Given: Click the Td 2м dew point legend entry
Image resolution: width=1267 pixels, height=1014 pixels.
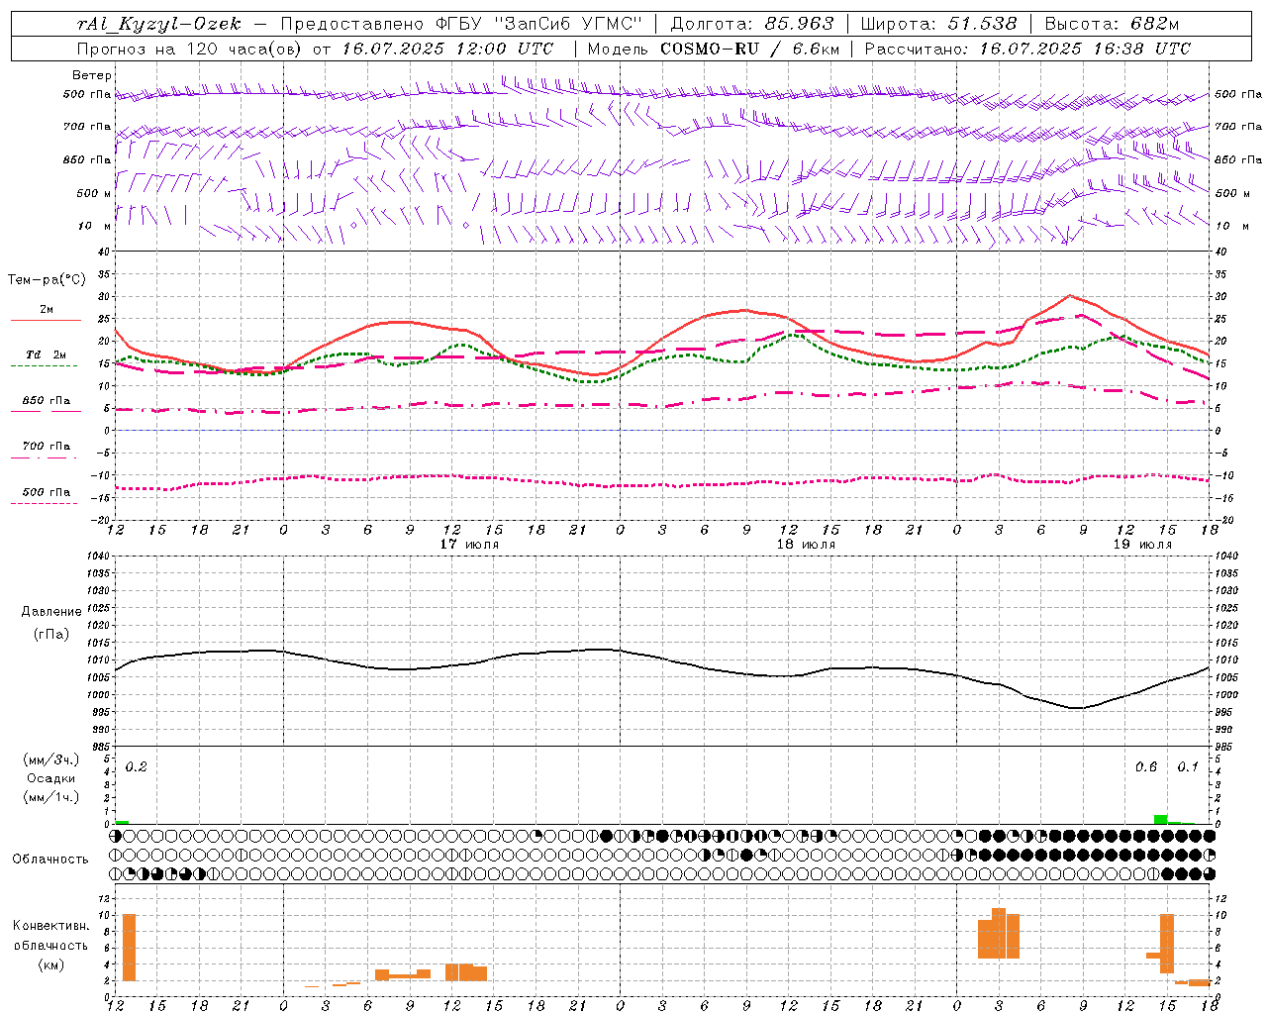Looking at the screenshot, I should [46, 355].
